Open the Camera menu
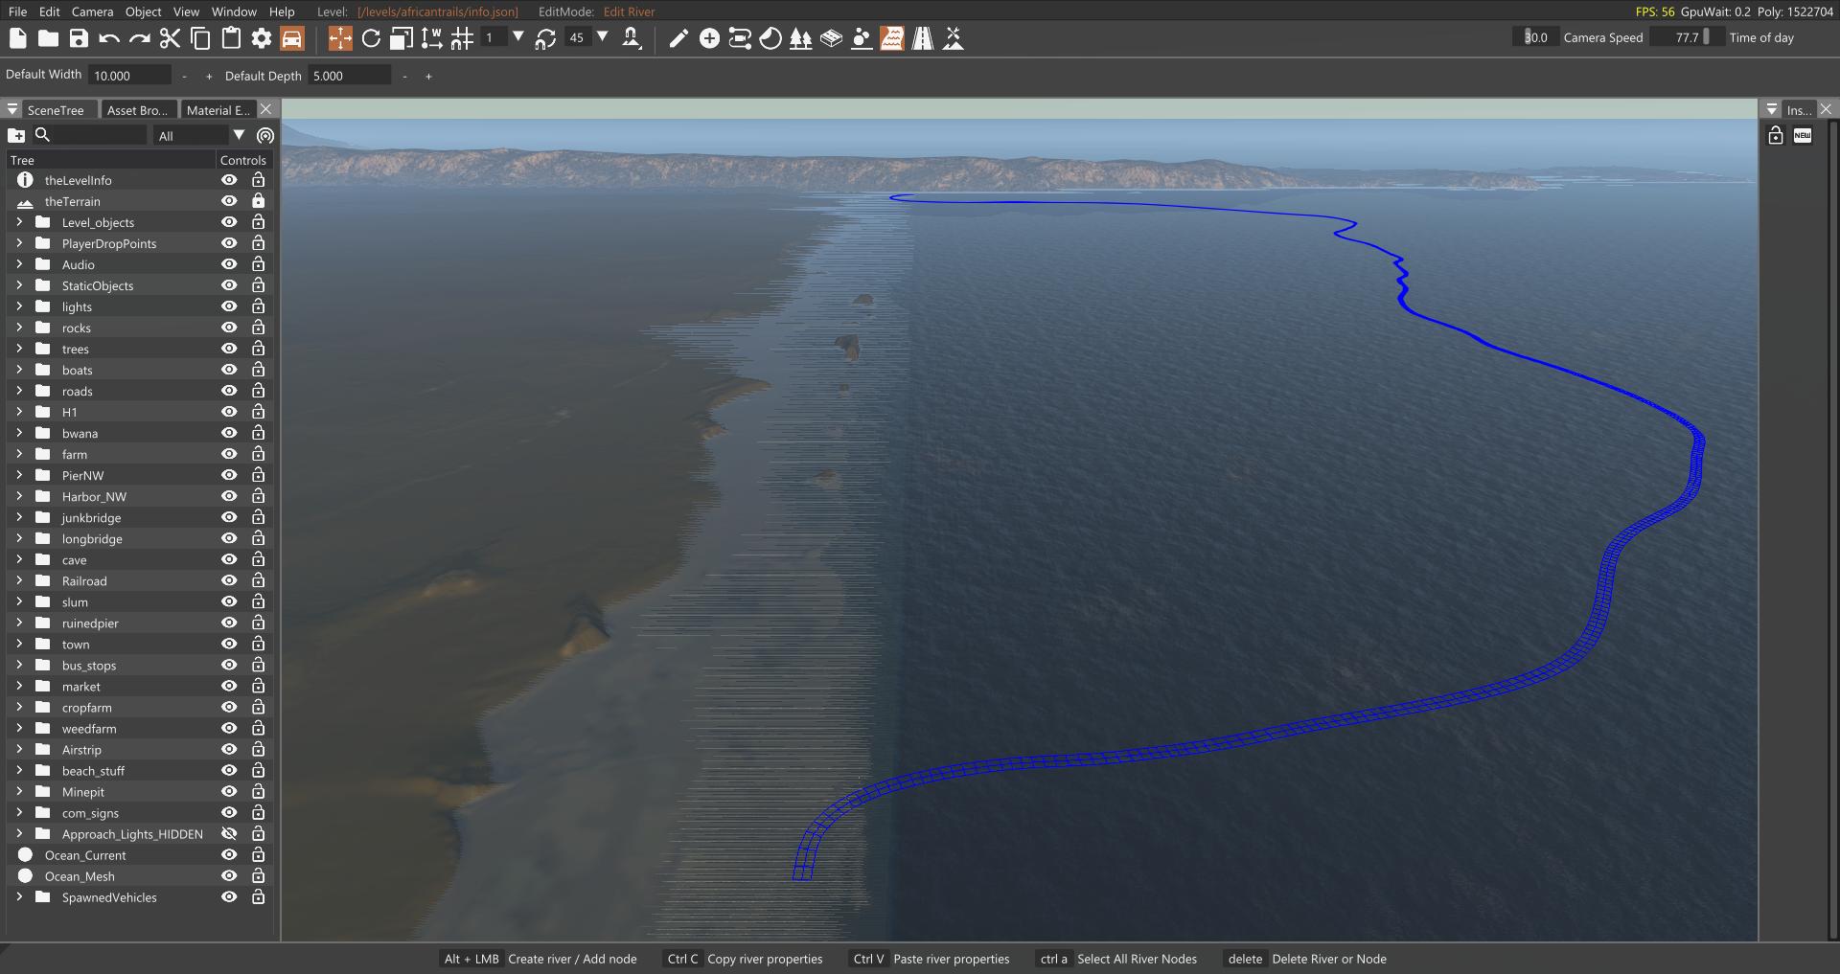 (92, 11)
